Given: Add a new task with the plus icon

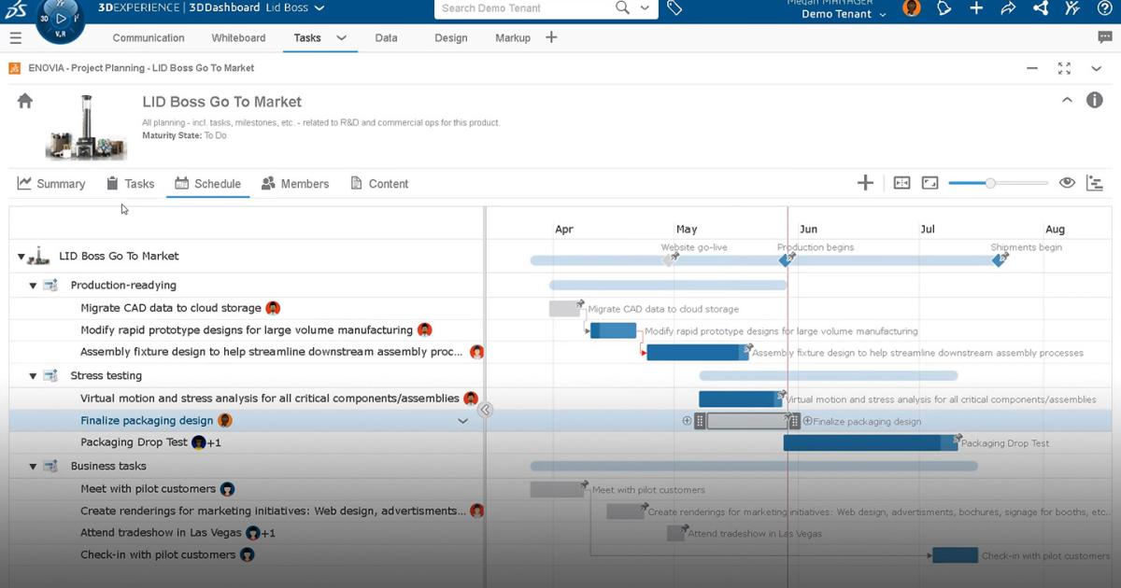Looking at the screenshot, I should pyautogui.click(x=864, y=182).
